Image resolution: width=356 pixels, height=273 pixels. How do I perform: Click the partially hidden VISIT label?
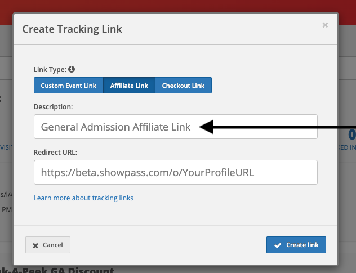(6, 147)
